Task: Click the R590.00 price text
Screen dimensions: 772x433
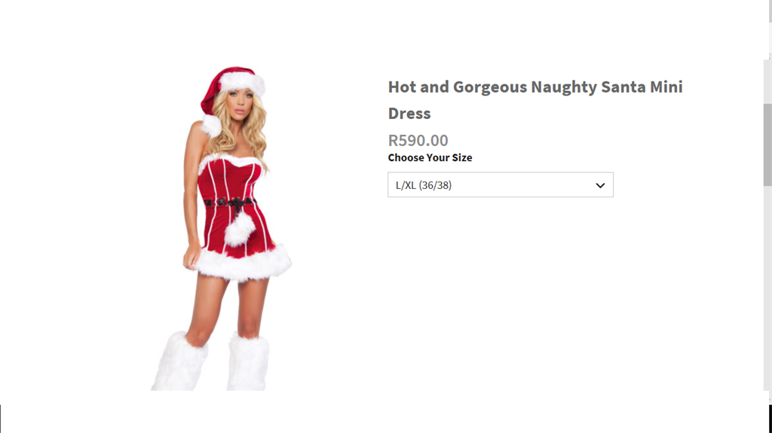Action: pos(418,140)
